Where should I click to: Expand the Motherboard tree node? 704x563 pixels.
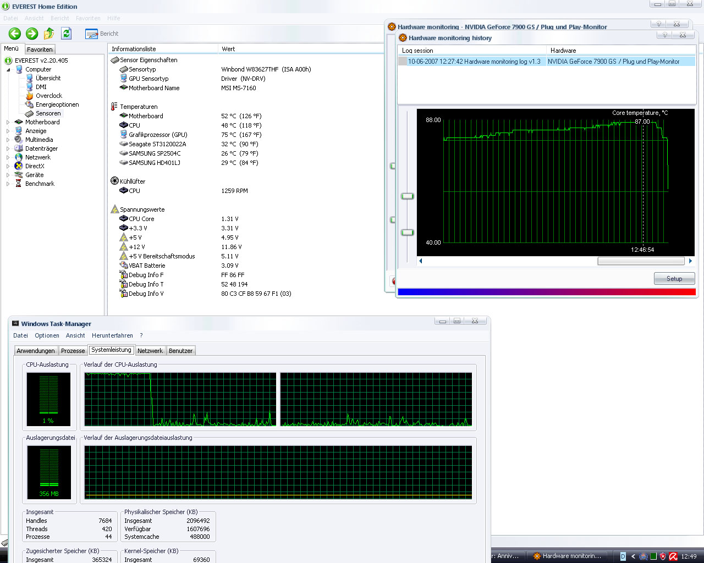8,123
